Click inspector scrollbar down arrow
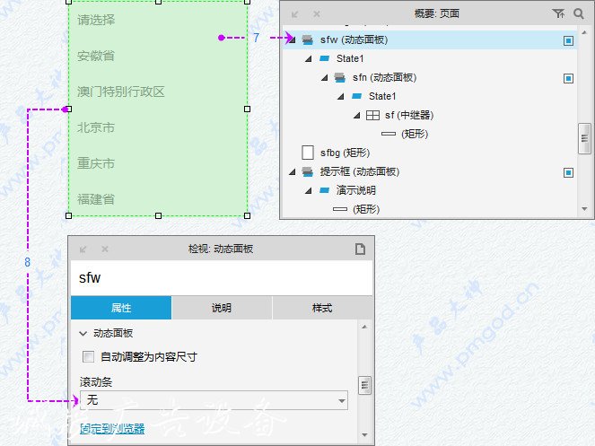This screenshot has width=595, height=446. [364, 435]
